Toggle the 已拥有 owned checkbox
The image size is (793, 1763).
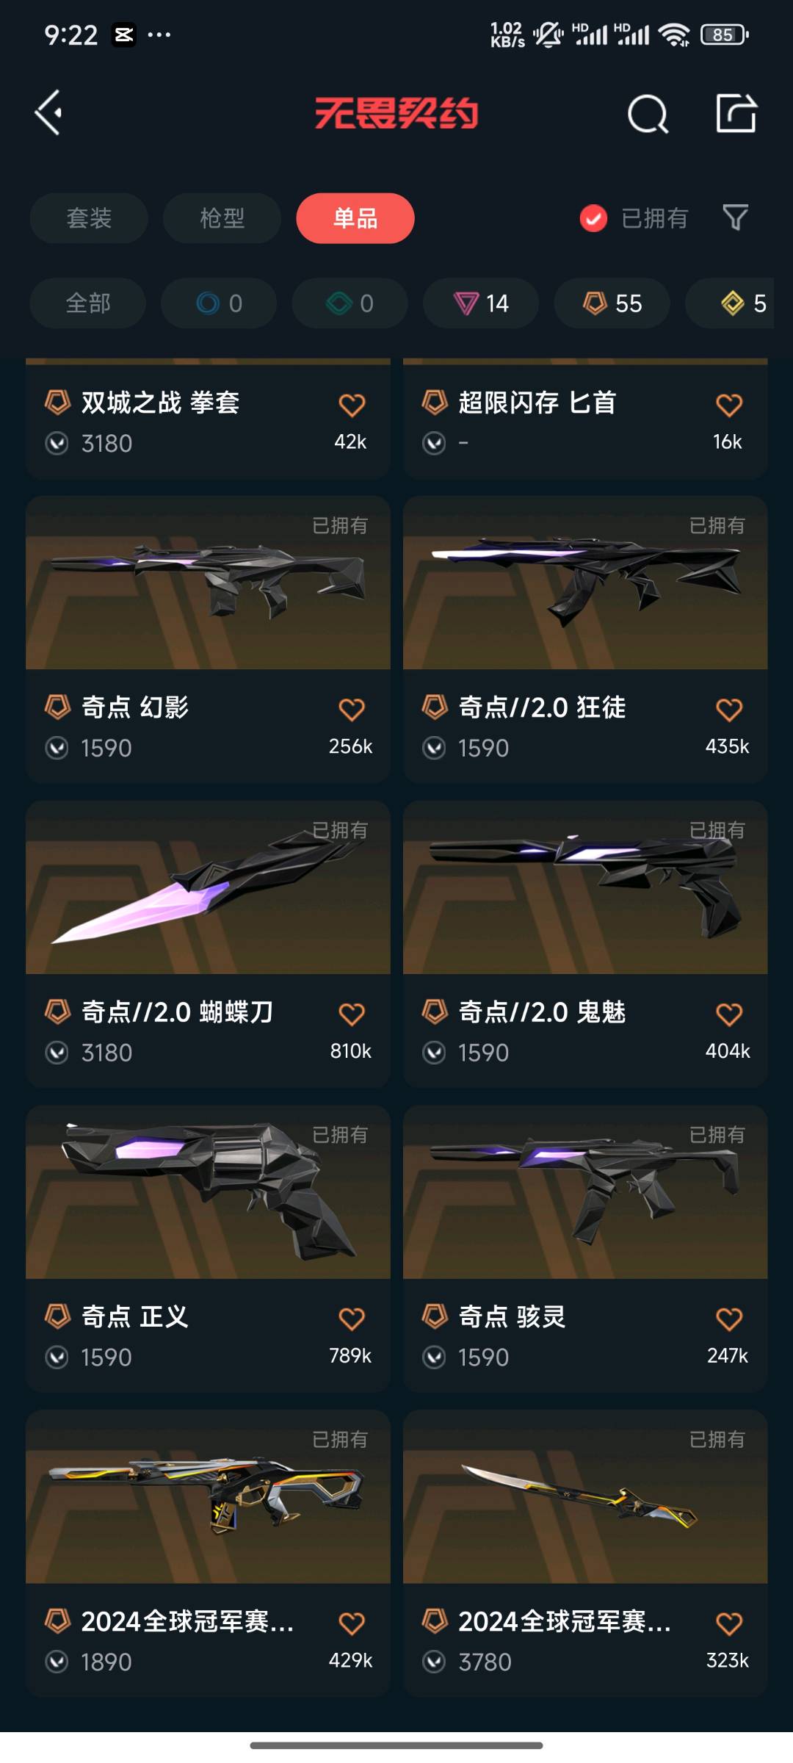[593, 218]
